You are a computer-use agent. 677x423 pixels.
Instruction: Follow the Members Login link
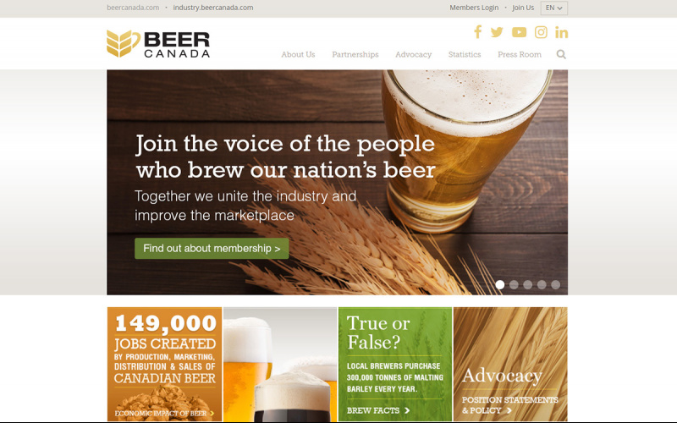(x=474, y=8)
